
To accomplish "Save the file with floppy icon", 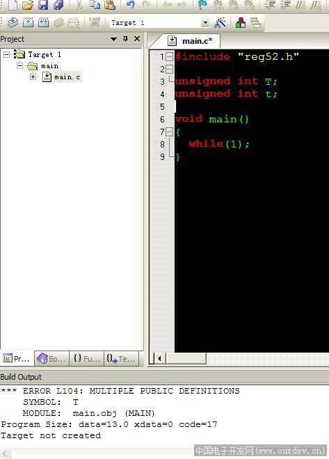I will (x=43, y=5).
